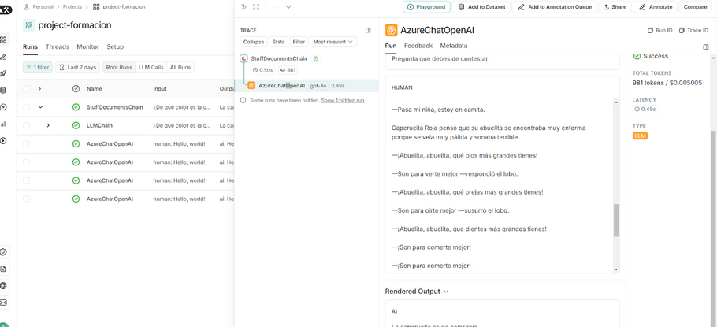Click the Projects breadcrumb link
Image resolution: width=717 pixels, height=327 pixels.
pyautogui.click(x=72, y=7)
